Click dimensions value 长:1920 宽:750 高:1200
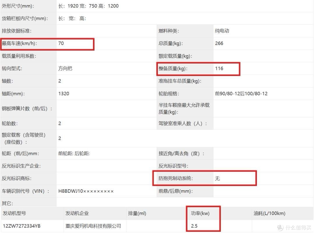Viewport: 314px width, 234px height. 88,6
